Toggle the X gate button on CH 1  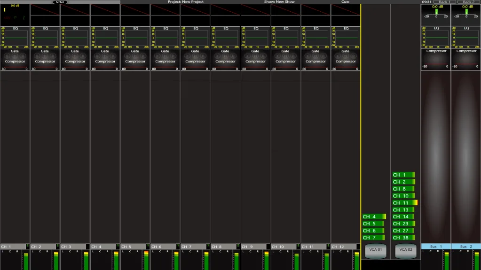7,56
